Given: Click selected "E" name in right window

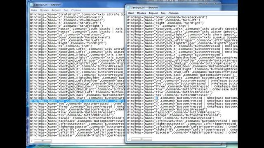Looking at the screenshot, I should [x=157, y=98].
